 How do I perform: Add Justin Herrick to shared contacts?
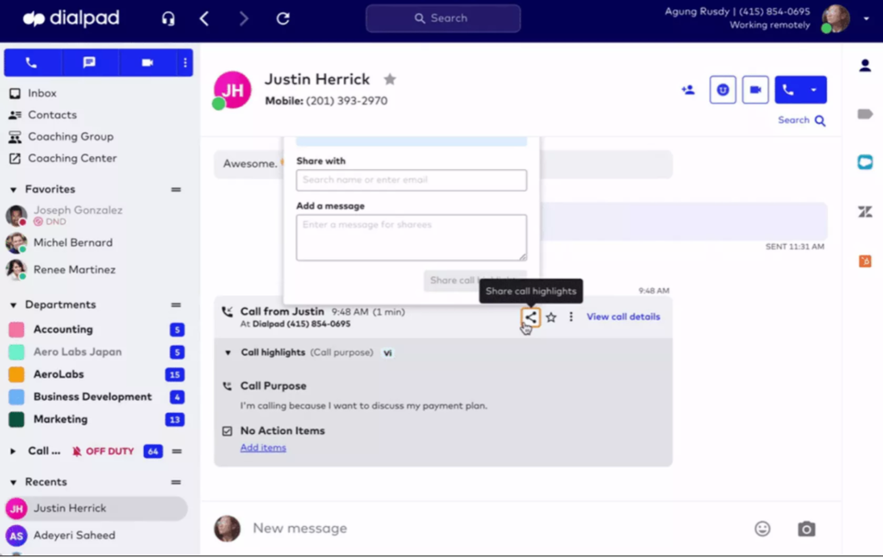coord(687,90)
